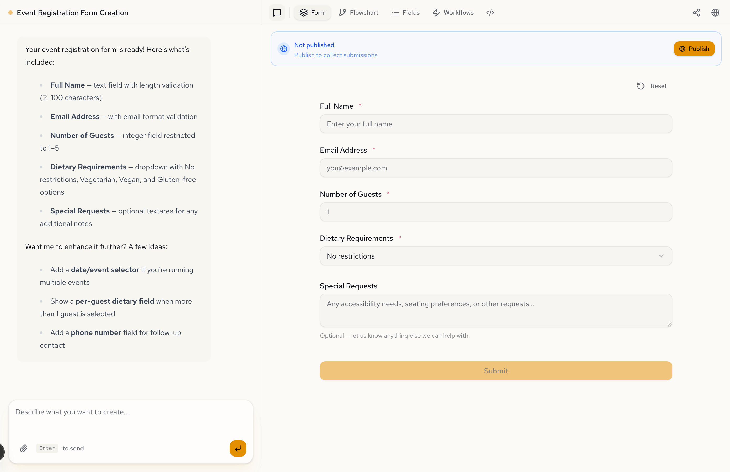Viewport: 730px width, 472px height.
Task: Send message with the arrow button
Action: pos(238,448)
